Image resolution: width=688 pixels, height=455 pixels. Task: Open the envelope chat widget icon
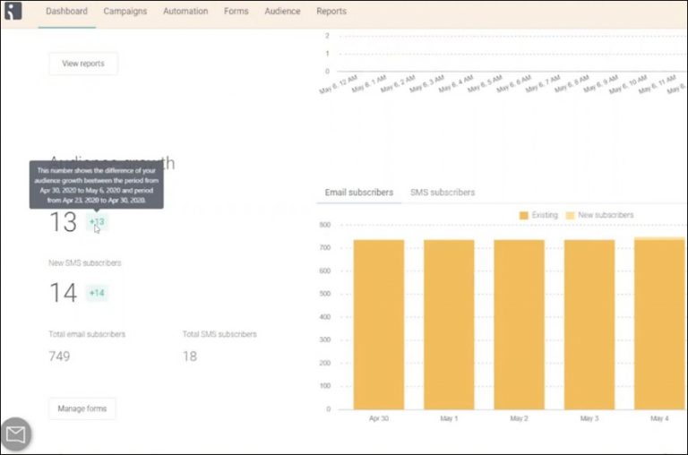coord(15,435)
